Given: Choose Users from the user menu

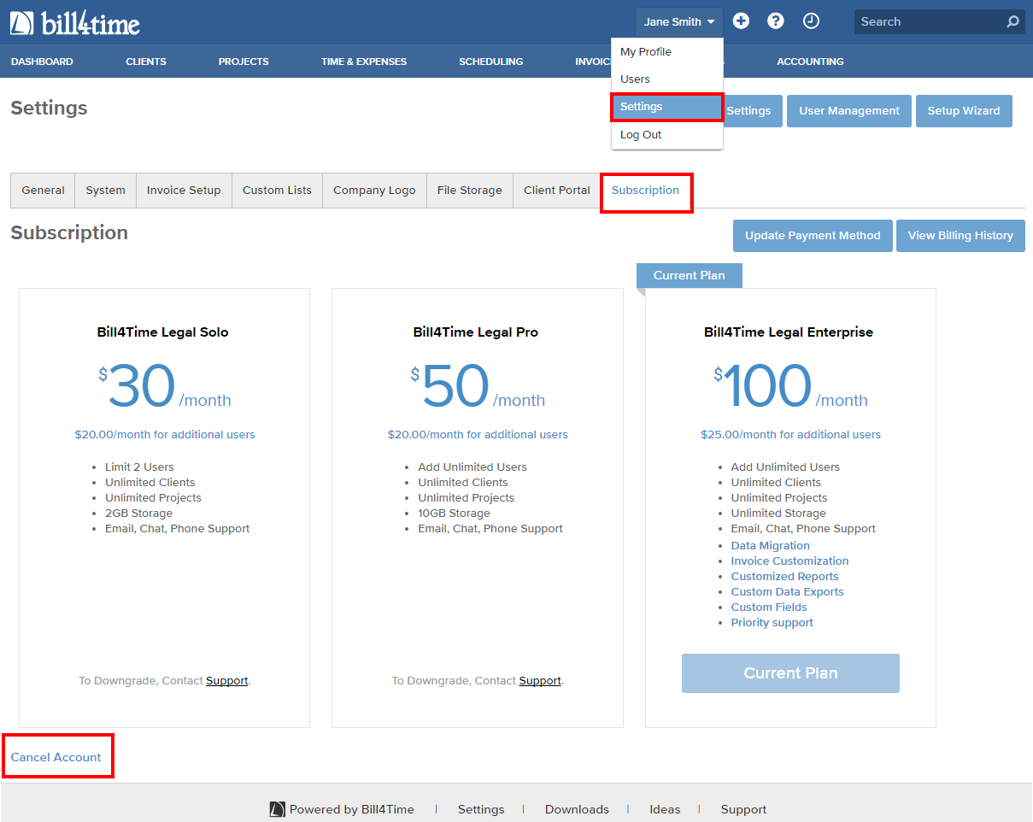Looking at the screenshot, I should click(667, 79).
